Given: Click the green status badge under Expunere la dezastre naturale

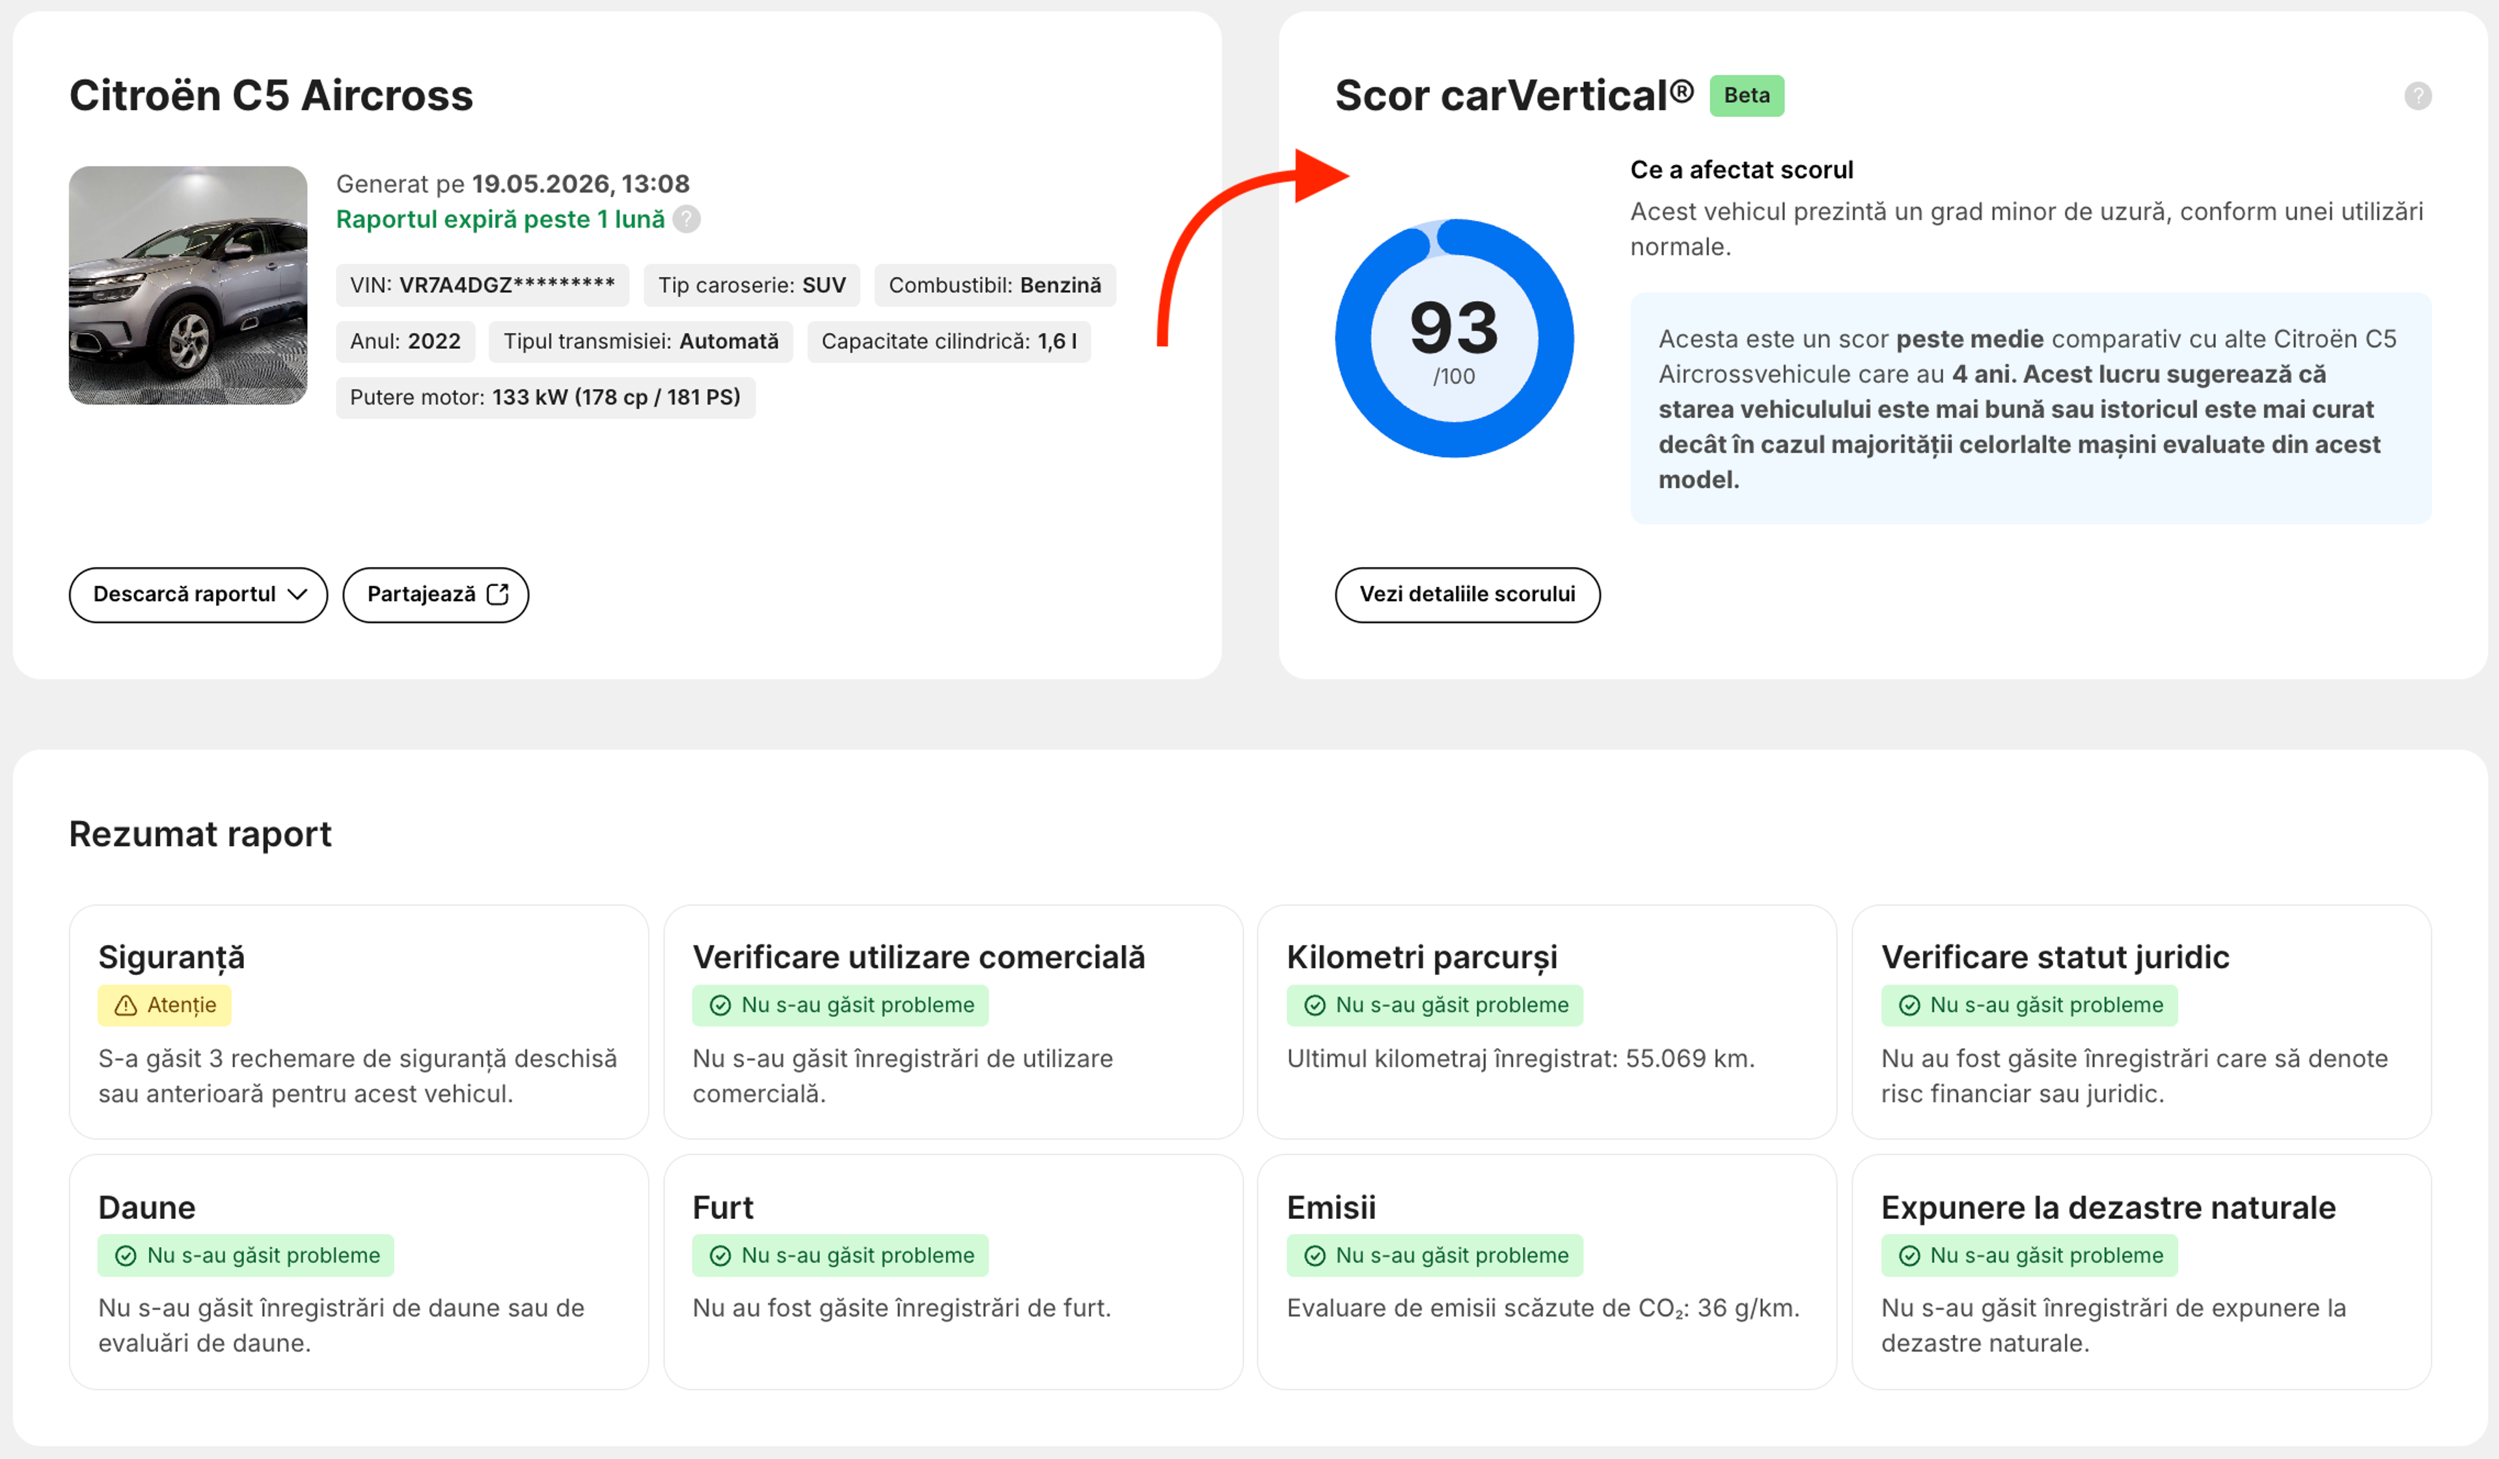Looking at the screenshot, I should (x=2029, y=1255).
